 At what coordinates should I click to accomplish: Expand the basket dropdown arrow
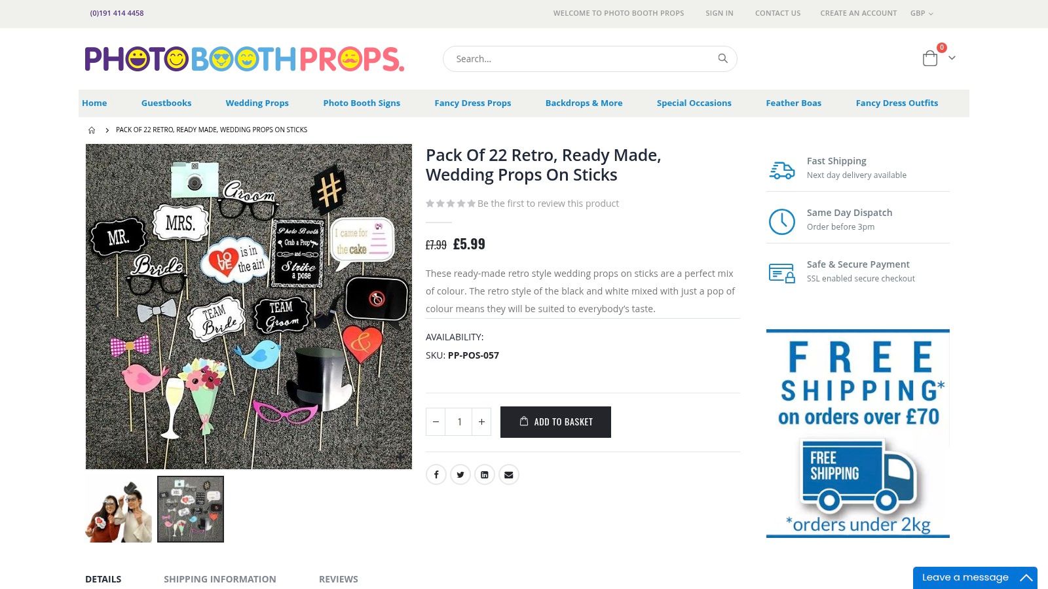(952, 58)
